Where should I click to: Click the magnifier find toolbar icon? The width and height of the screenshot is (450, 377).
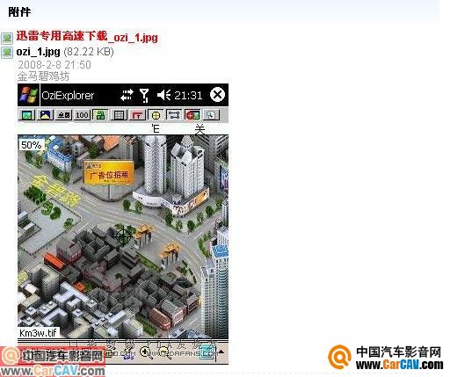point(211,115)
